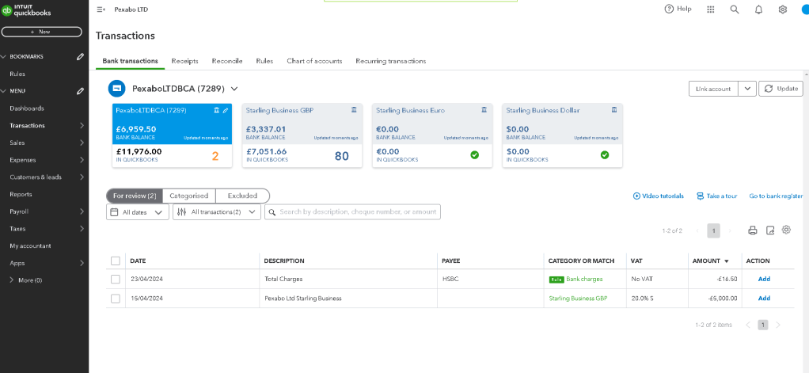Go to previous page arrow in bottom pagination
This screenshot has height=373, width=809.
748,325
